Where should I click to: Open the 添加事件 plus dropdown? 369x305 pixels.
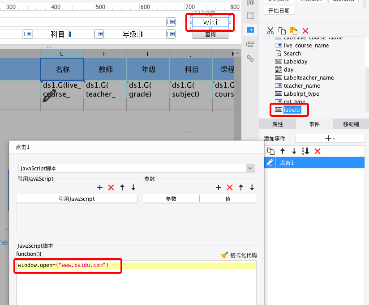[x=330, y=138]
